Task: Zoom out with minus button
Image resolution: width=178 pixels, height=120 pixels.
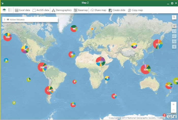Action: pos(173,110)
